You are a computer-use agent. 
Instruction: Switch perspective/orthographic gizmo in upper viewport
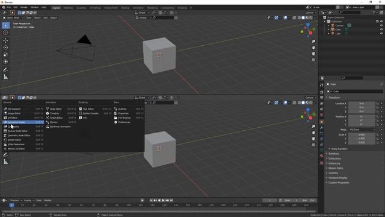pyautogui.click(x=313, y=60)
